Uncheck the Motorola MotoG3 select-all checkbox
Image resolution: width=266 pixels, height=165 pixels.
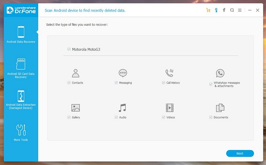point(69,49)
